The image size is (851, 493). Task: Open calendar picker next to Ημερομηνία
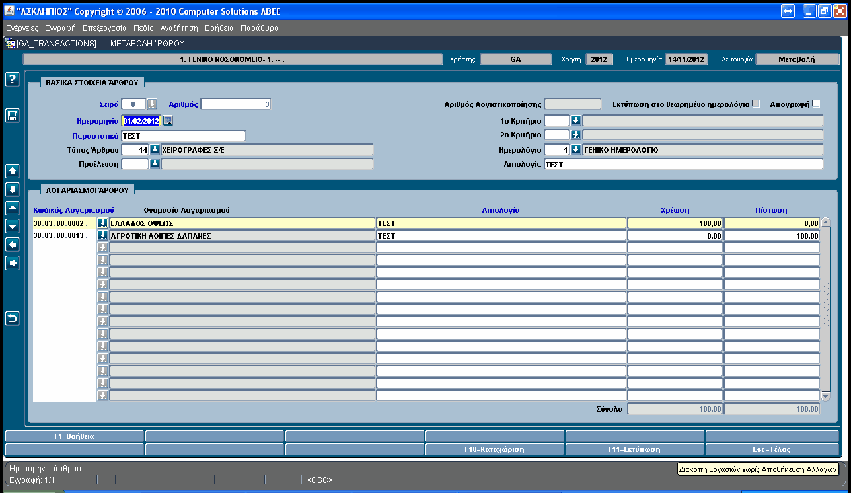[168, 120]
